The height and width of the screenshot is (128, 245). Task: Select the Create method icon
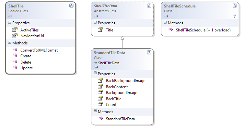click(15, 56)
